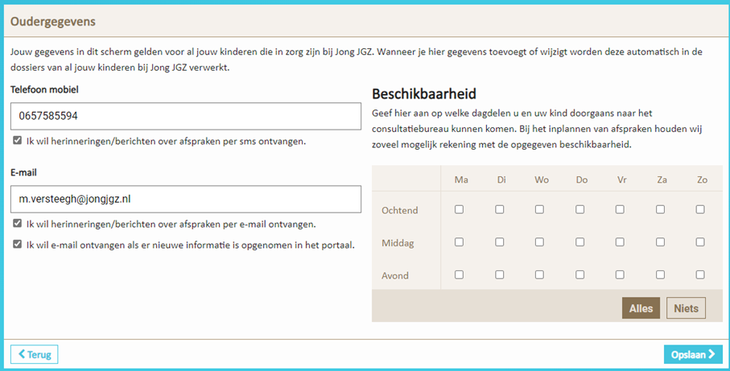Toggle SMS reminders checkbox
730x371 pixels.
tap(18, 141)
